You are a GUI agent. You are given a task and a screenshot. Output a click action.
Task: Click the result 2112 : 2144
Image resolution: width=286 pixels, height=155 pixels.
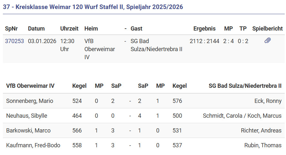tap(205, 41)
